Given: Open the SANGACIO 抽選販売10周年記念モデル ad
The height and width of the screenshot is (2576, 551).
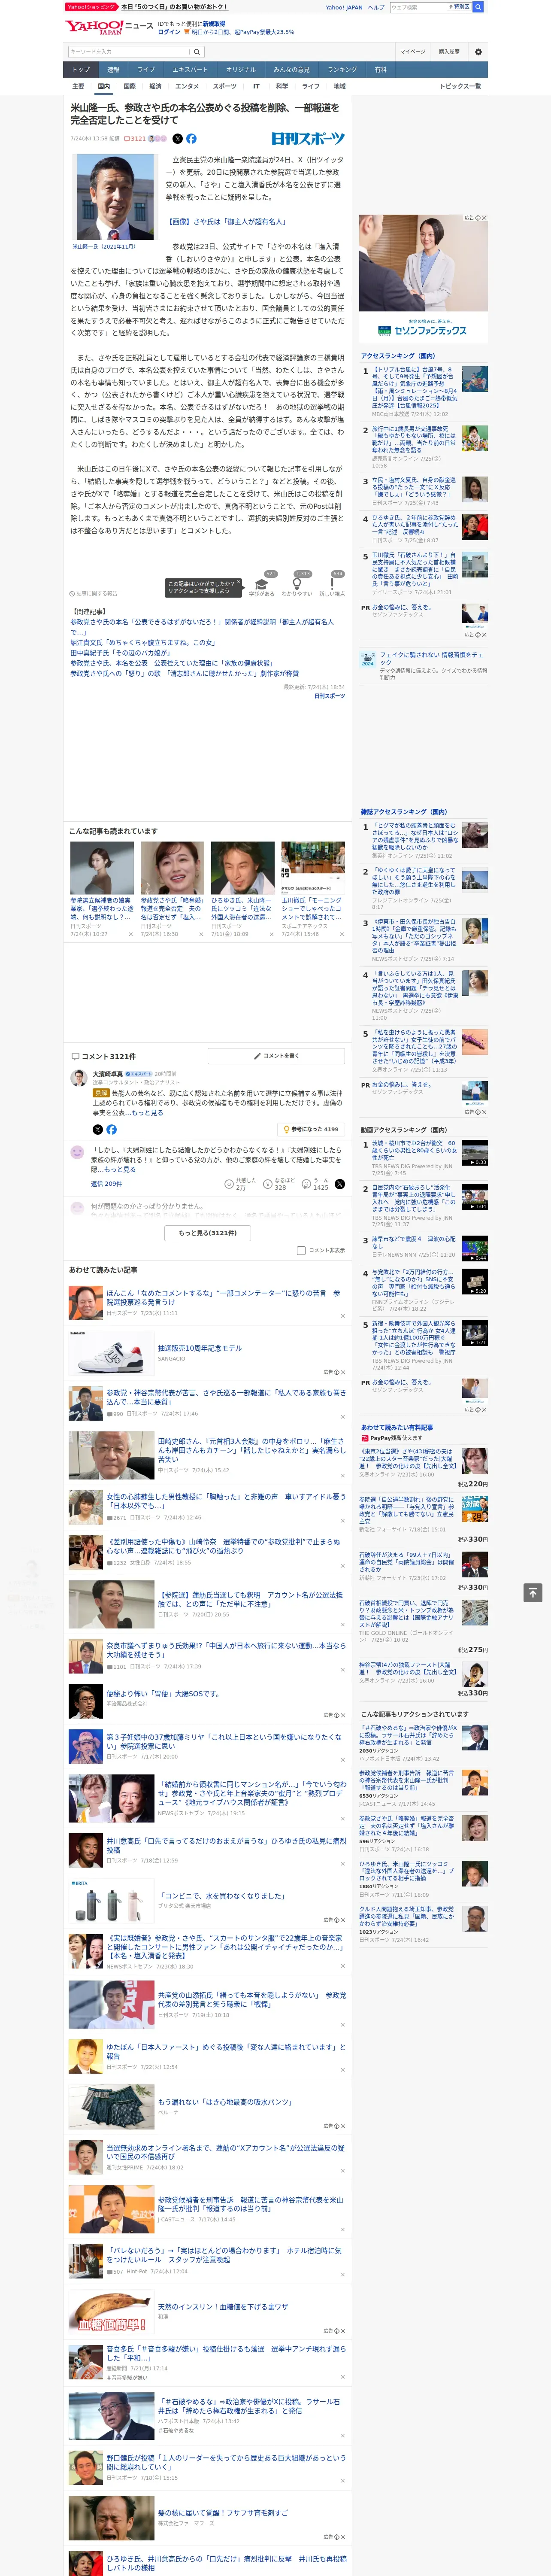Looking at the screenshot, I should coord(199,1349).
